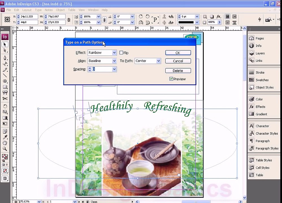Open the Layout menu

[x=27, y=10]
